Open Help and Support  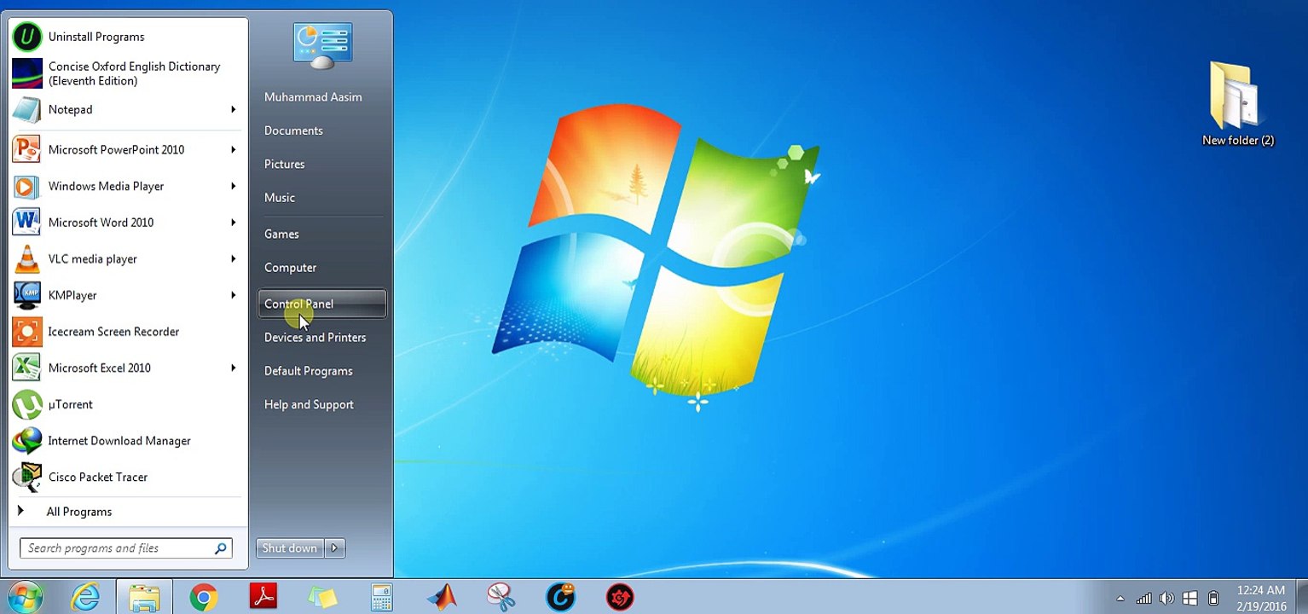click(x=309, y=405)
